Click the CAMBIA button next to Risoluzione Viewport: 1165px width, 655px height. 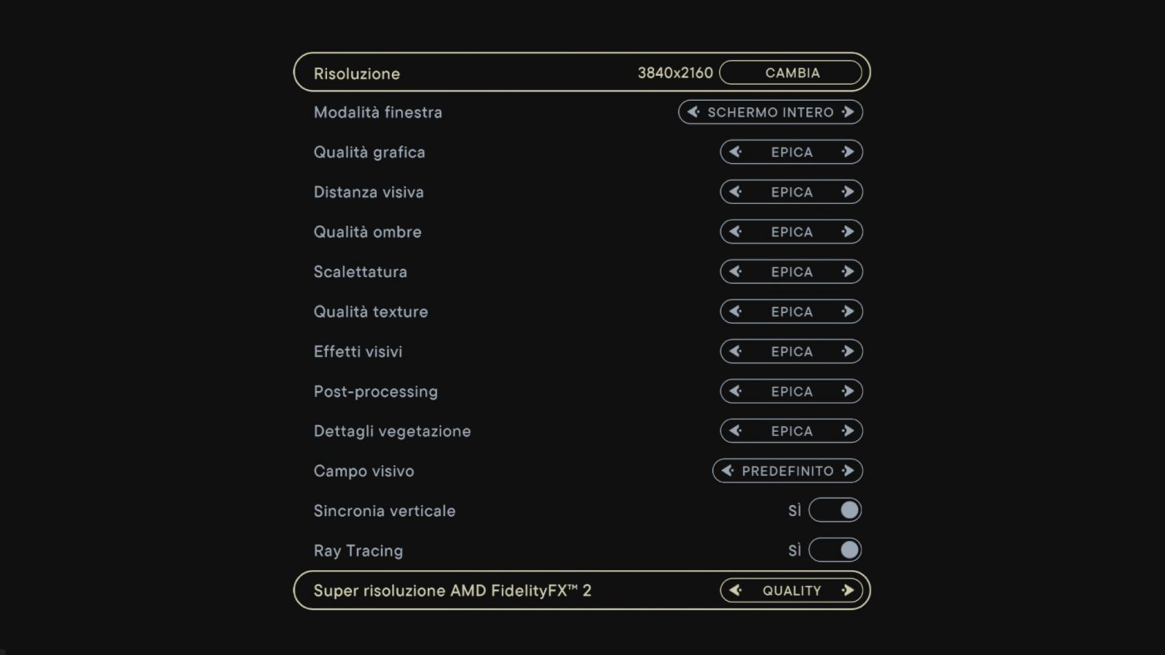point(791,72)
